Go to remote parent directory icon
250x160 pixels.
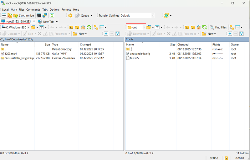(x=187, y=28)
